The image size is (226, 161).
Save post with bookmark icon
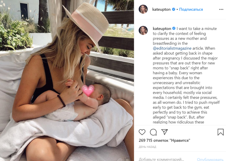tap(221, 132)
